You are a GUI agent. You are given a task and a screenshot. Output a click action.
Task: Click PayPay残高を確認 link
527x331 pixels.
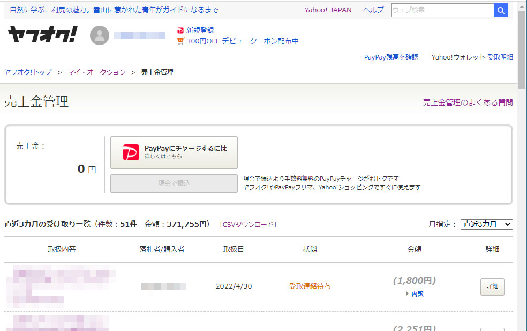point(391,57)
